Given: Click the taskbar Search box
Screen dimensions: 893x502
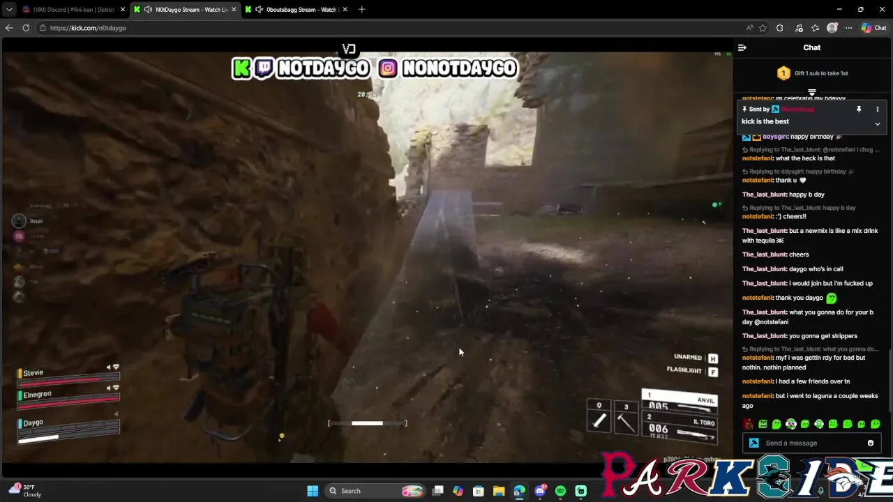Looking at the screenshot, I should (x=375, y=491).
